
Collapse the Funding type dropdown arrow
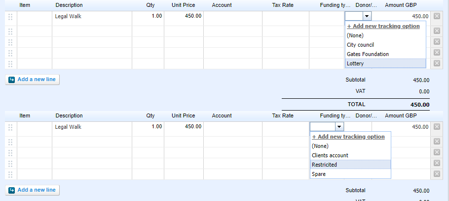[338, 127]
